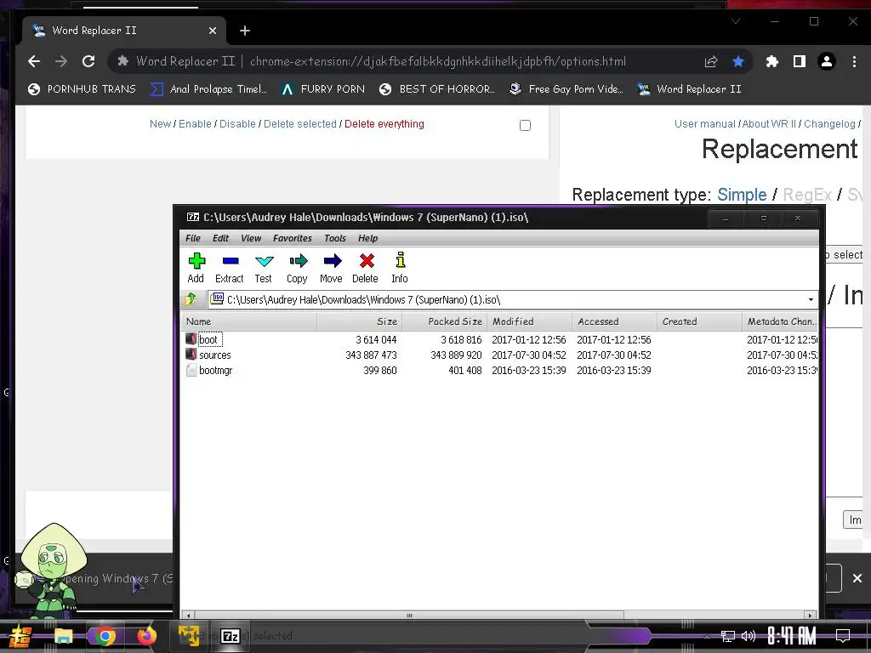This screenshot has height=653, width=871.
Task: Select the bootmgr file row
Action: 500,371
